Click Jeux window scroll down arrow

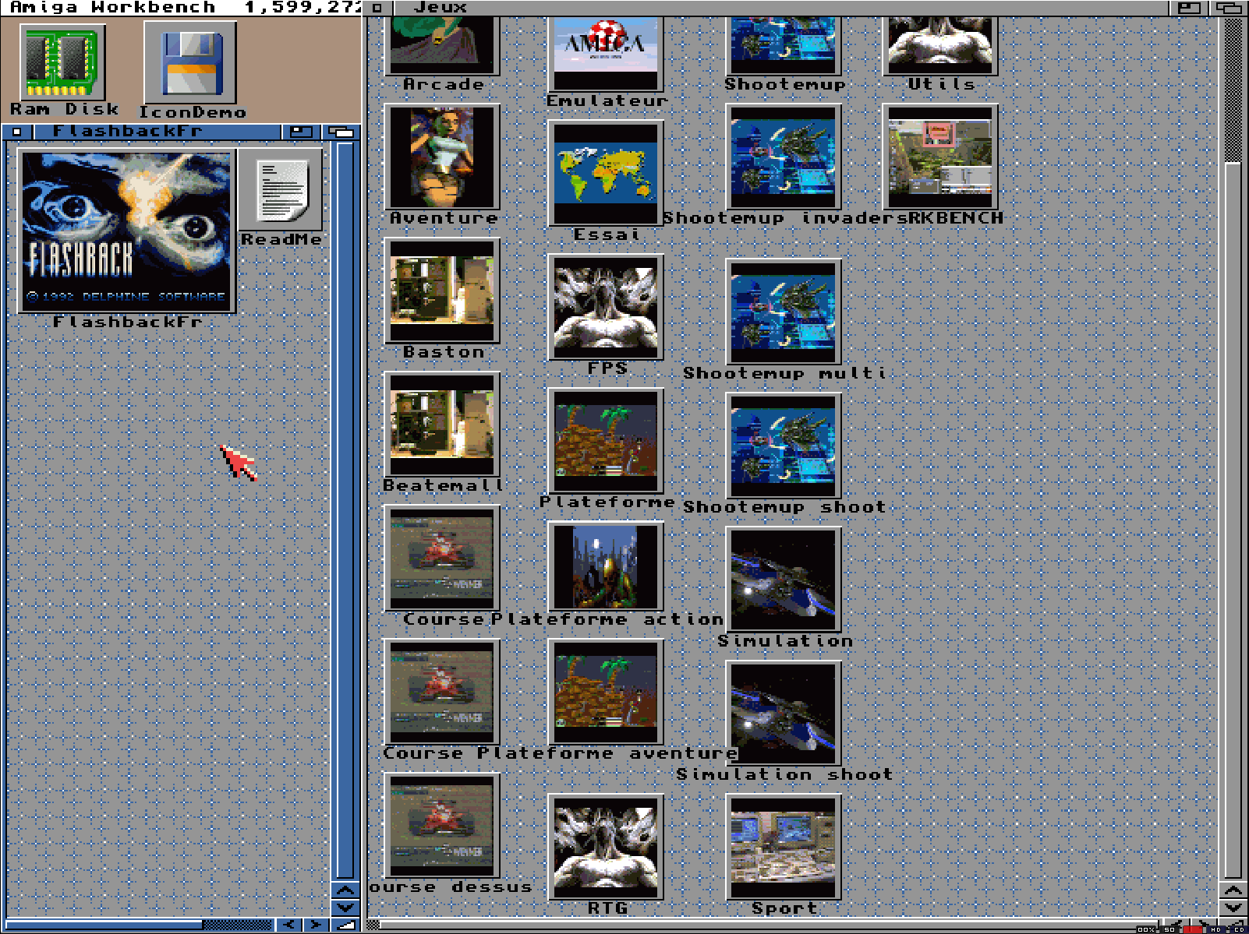(x=1233, y=908)
